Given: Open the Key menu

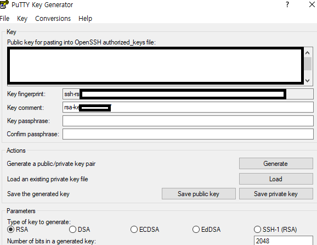Looking at the screenshot, I should coord(22,19).
